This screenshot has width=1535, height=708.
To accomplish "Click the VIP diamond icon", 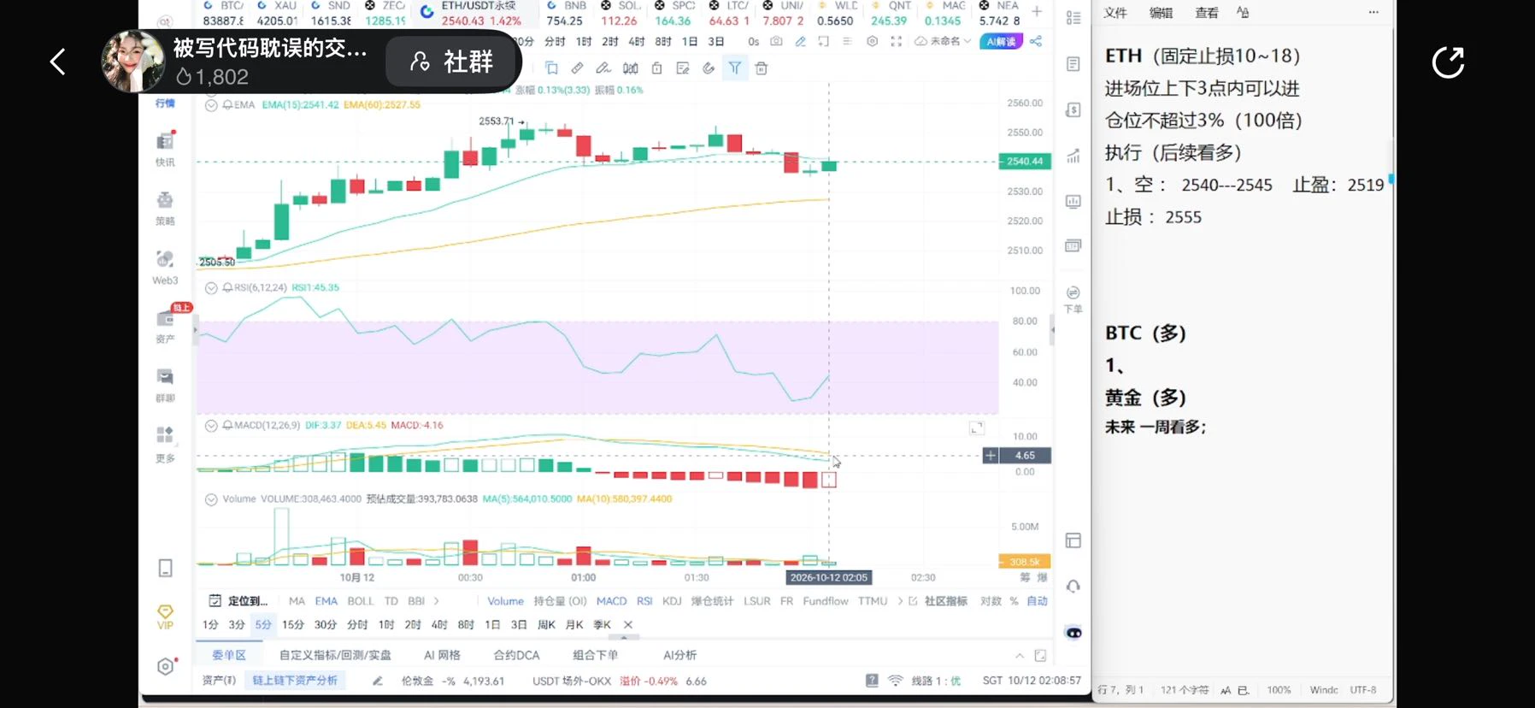I will (165, 617).
